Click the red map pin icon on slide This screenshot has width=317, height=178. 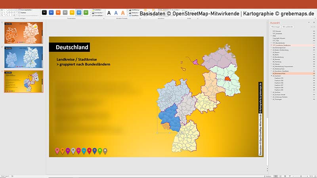click(x=89, y=151)
